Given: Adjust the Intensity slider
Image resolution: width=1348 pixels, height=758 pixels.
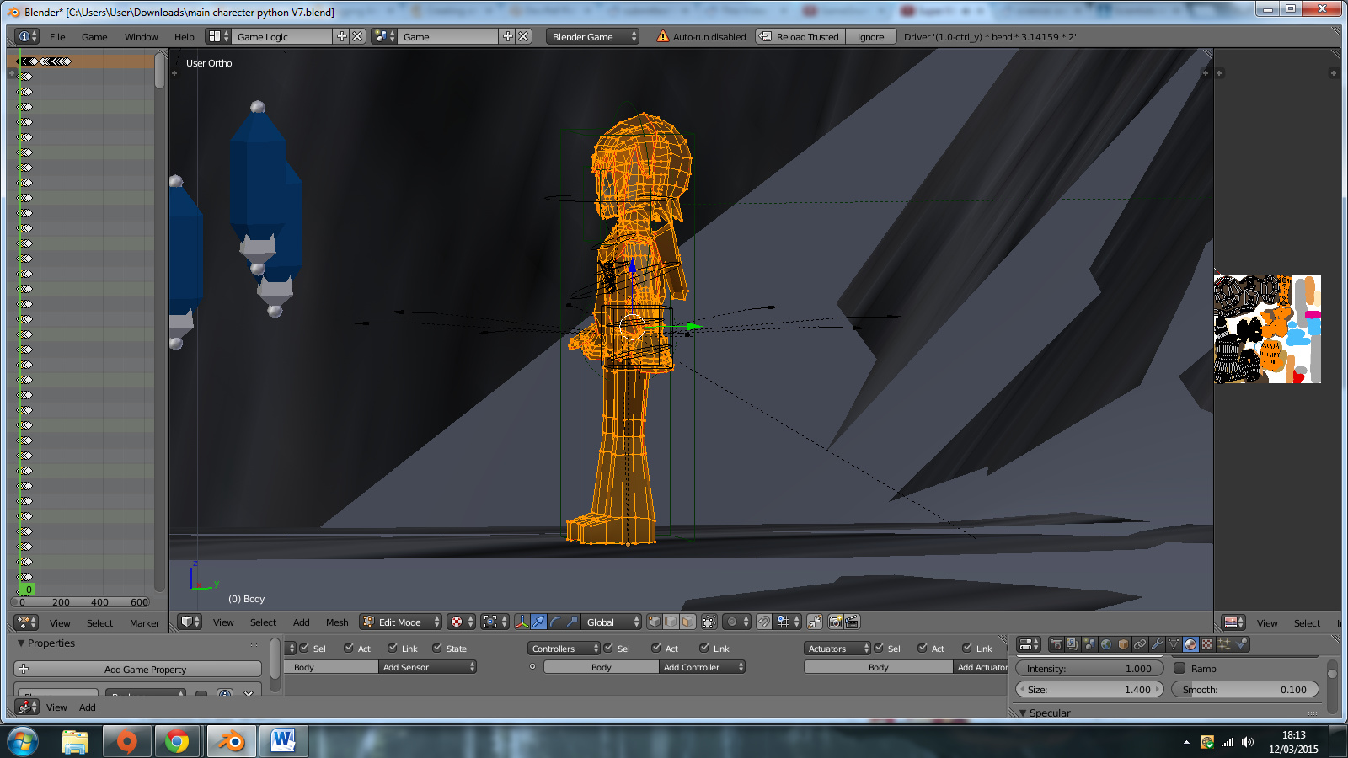Looking at the screenshot, I should point(1089,668).
